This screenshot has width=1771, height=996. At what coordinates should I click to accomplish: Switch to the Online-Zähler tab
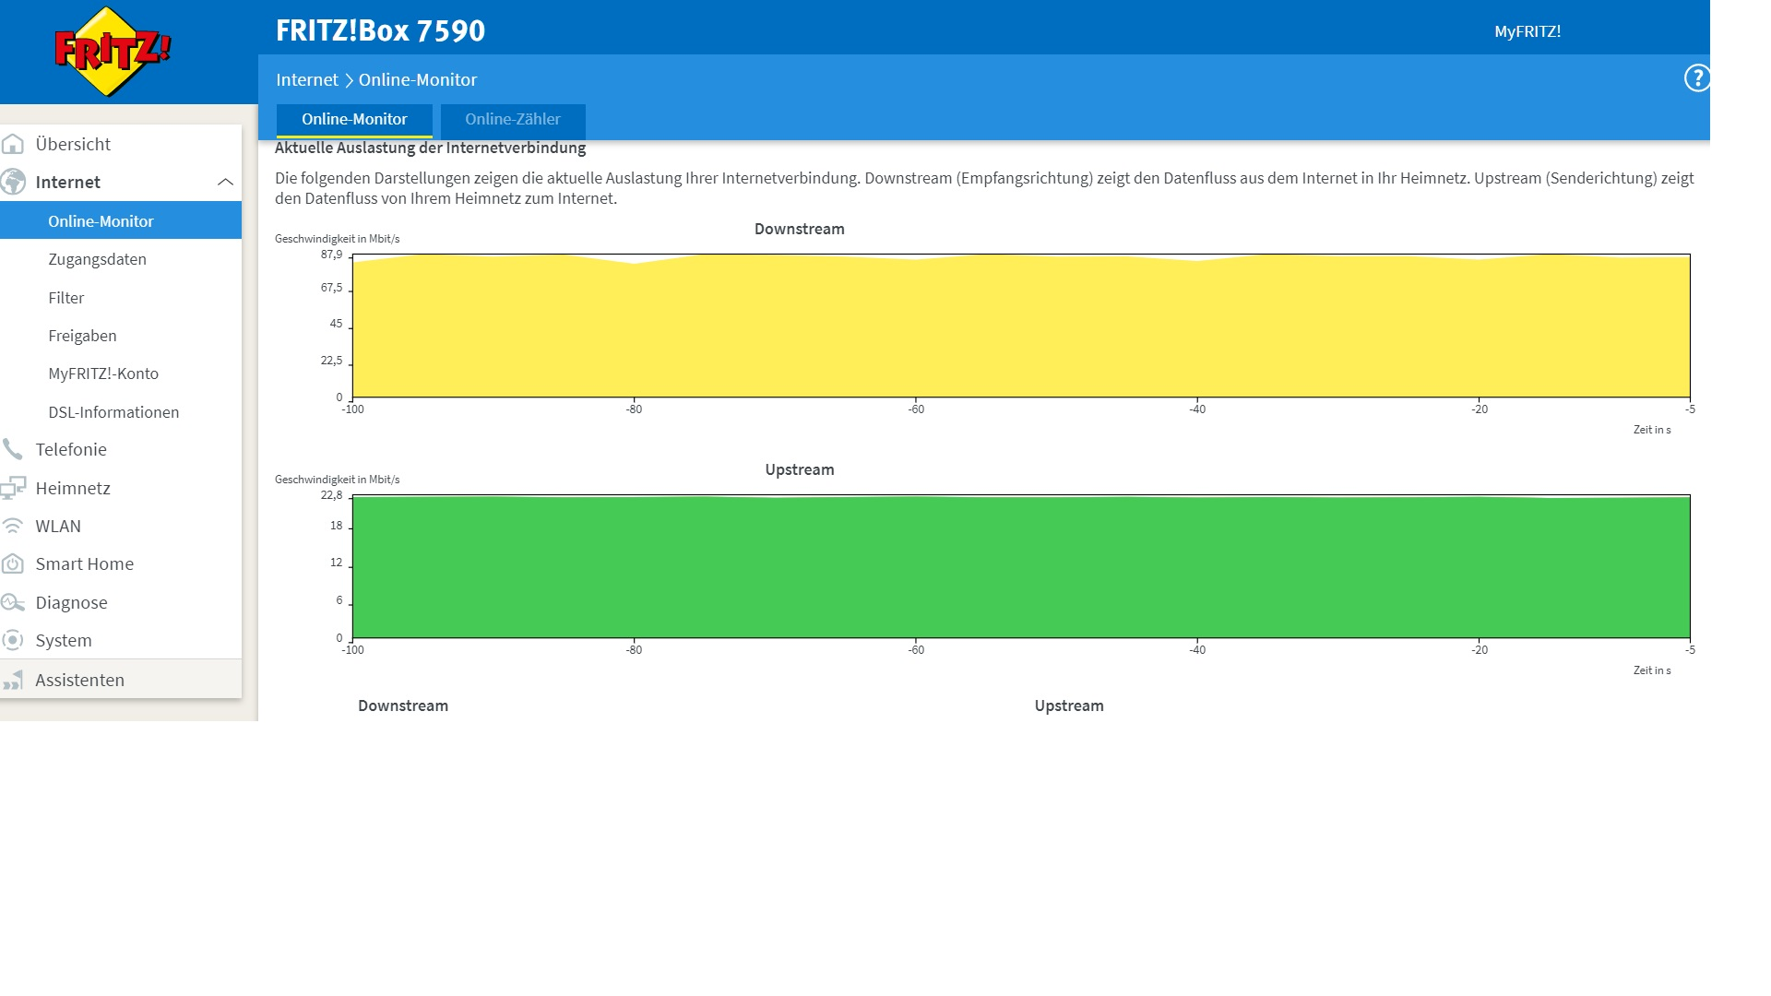pyautogui.click(x=512, y=120)
